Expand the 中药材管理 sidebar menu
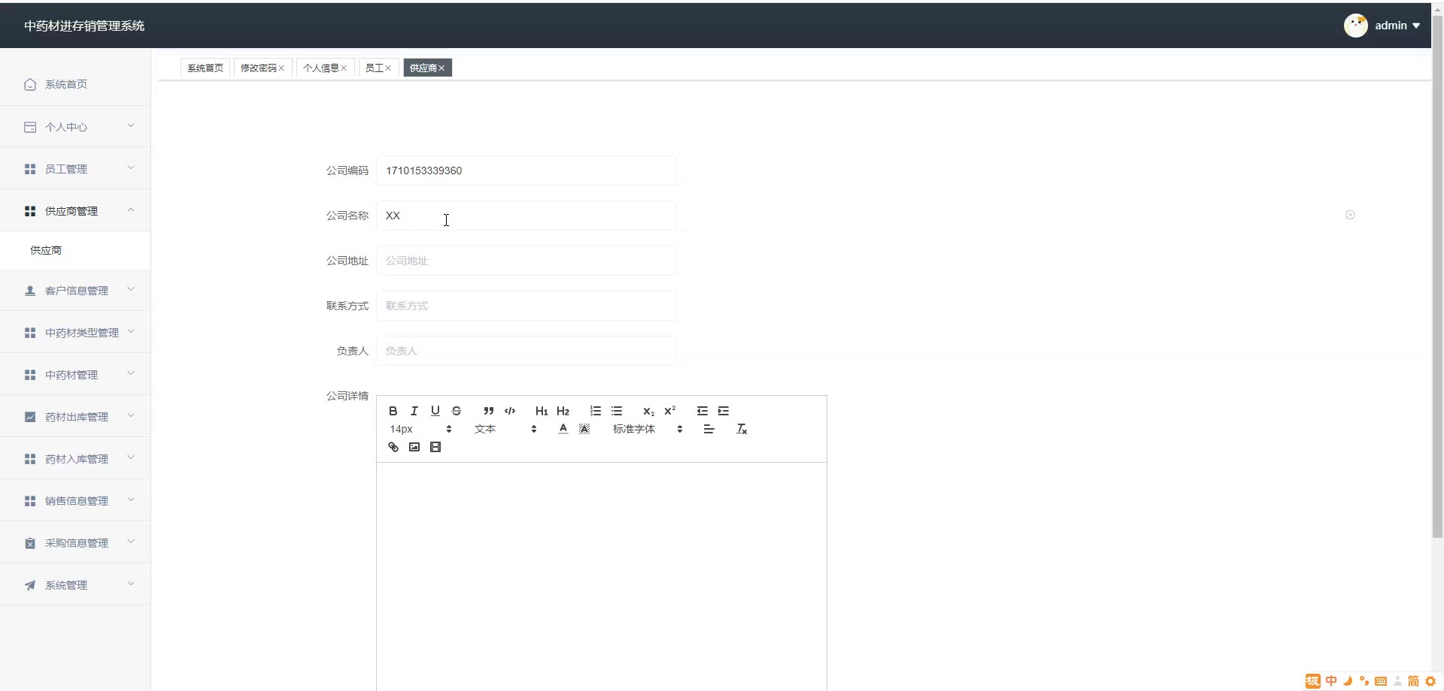 [75, 374]
